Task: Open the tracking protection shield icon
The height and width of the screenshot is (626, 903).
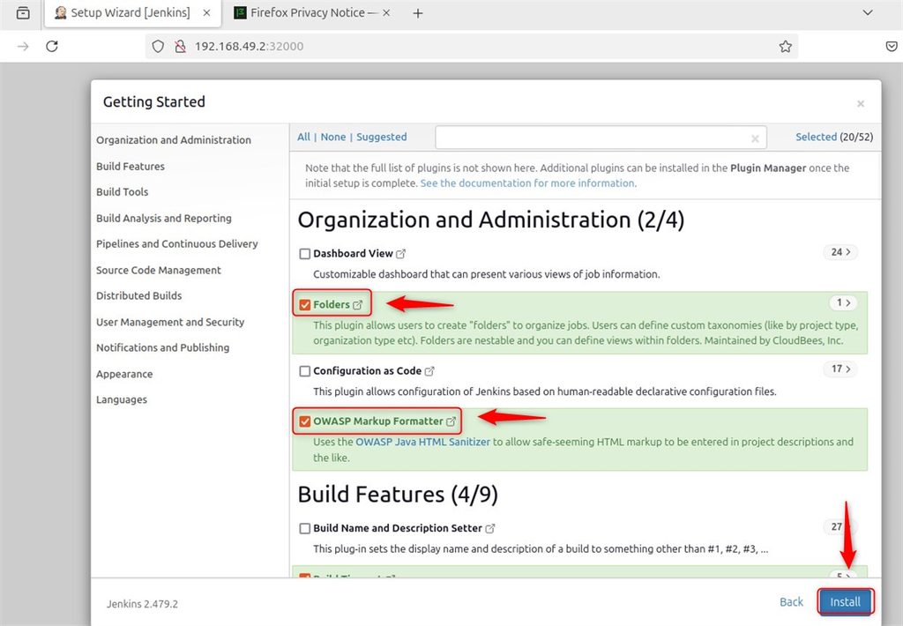Action: [158, 46]
